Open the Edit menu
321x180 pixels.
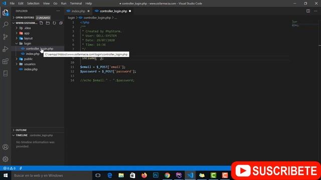21,3
